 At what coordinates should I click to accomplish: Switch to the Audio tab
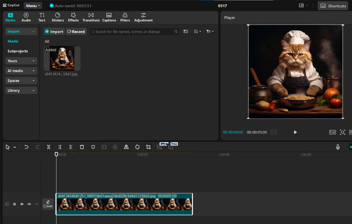coord(26,17)
